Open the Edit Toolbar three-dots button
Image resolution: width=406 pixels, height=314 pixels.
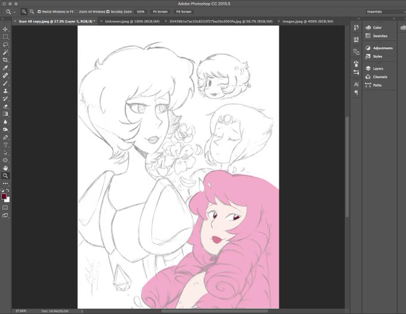(5, 183)
